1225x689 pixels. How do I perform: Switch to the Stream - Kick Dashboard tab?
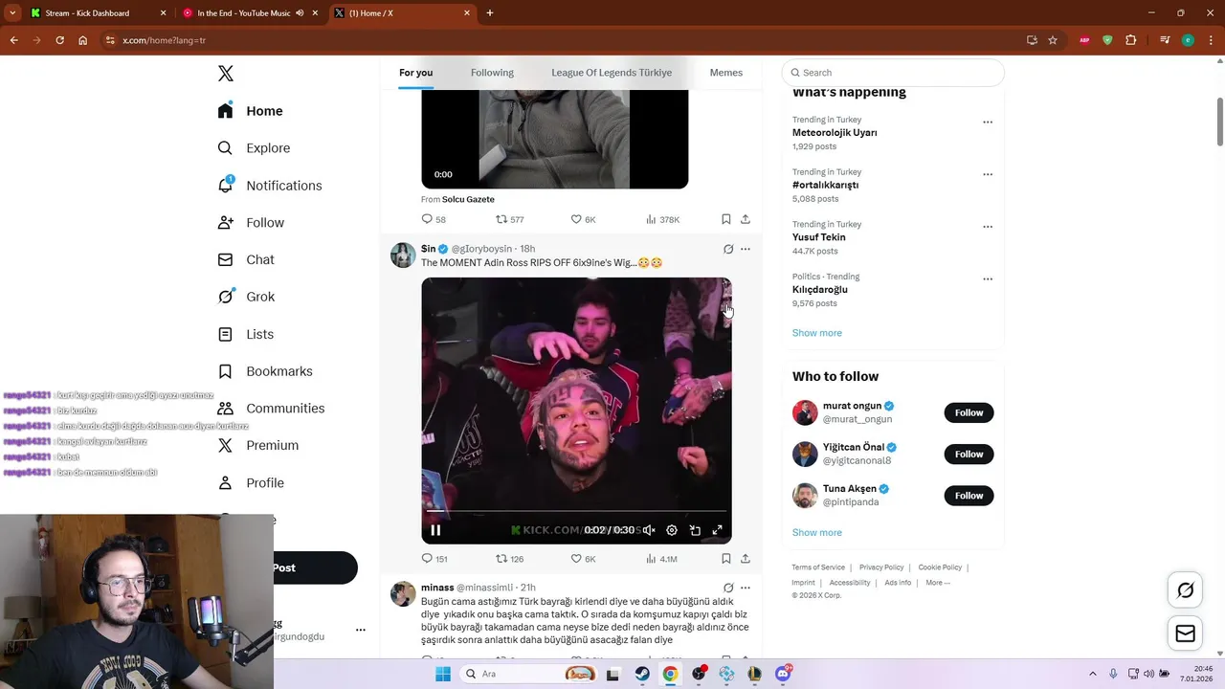tap(97, 13)
